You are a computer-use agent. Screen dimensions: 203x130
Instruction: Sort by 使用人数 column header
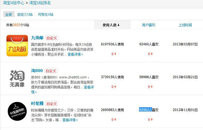coord(112,25)
